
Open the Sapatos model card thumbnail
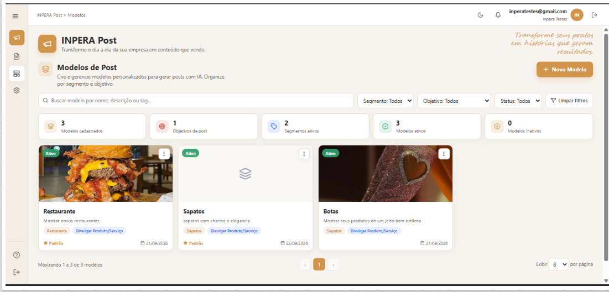pyautogui.click(x=246, y=174)
